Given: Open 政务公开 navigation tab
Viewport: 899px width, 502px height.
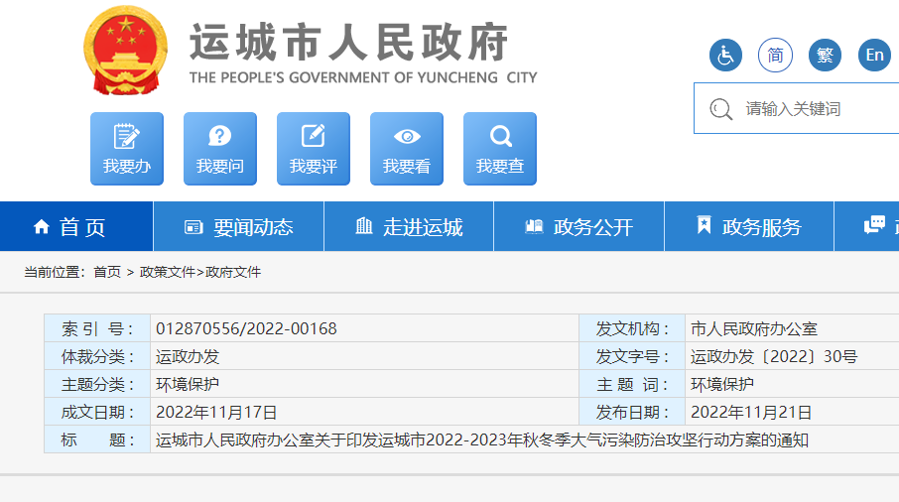Looking at the screenshot, I should (579, 226).
